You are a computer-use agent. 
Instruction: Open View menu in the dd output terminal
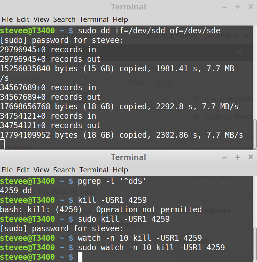41,19
